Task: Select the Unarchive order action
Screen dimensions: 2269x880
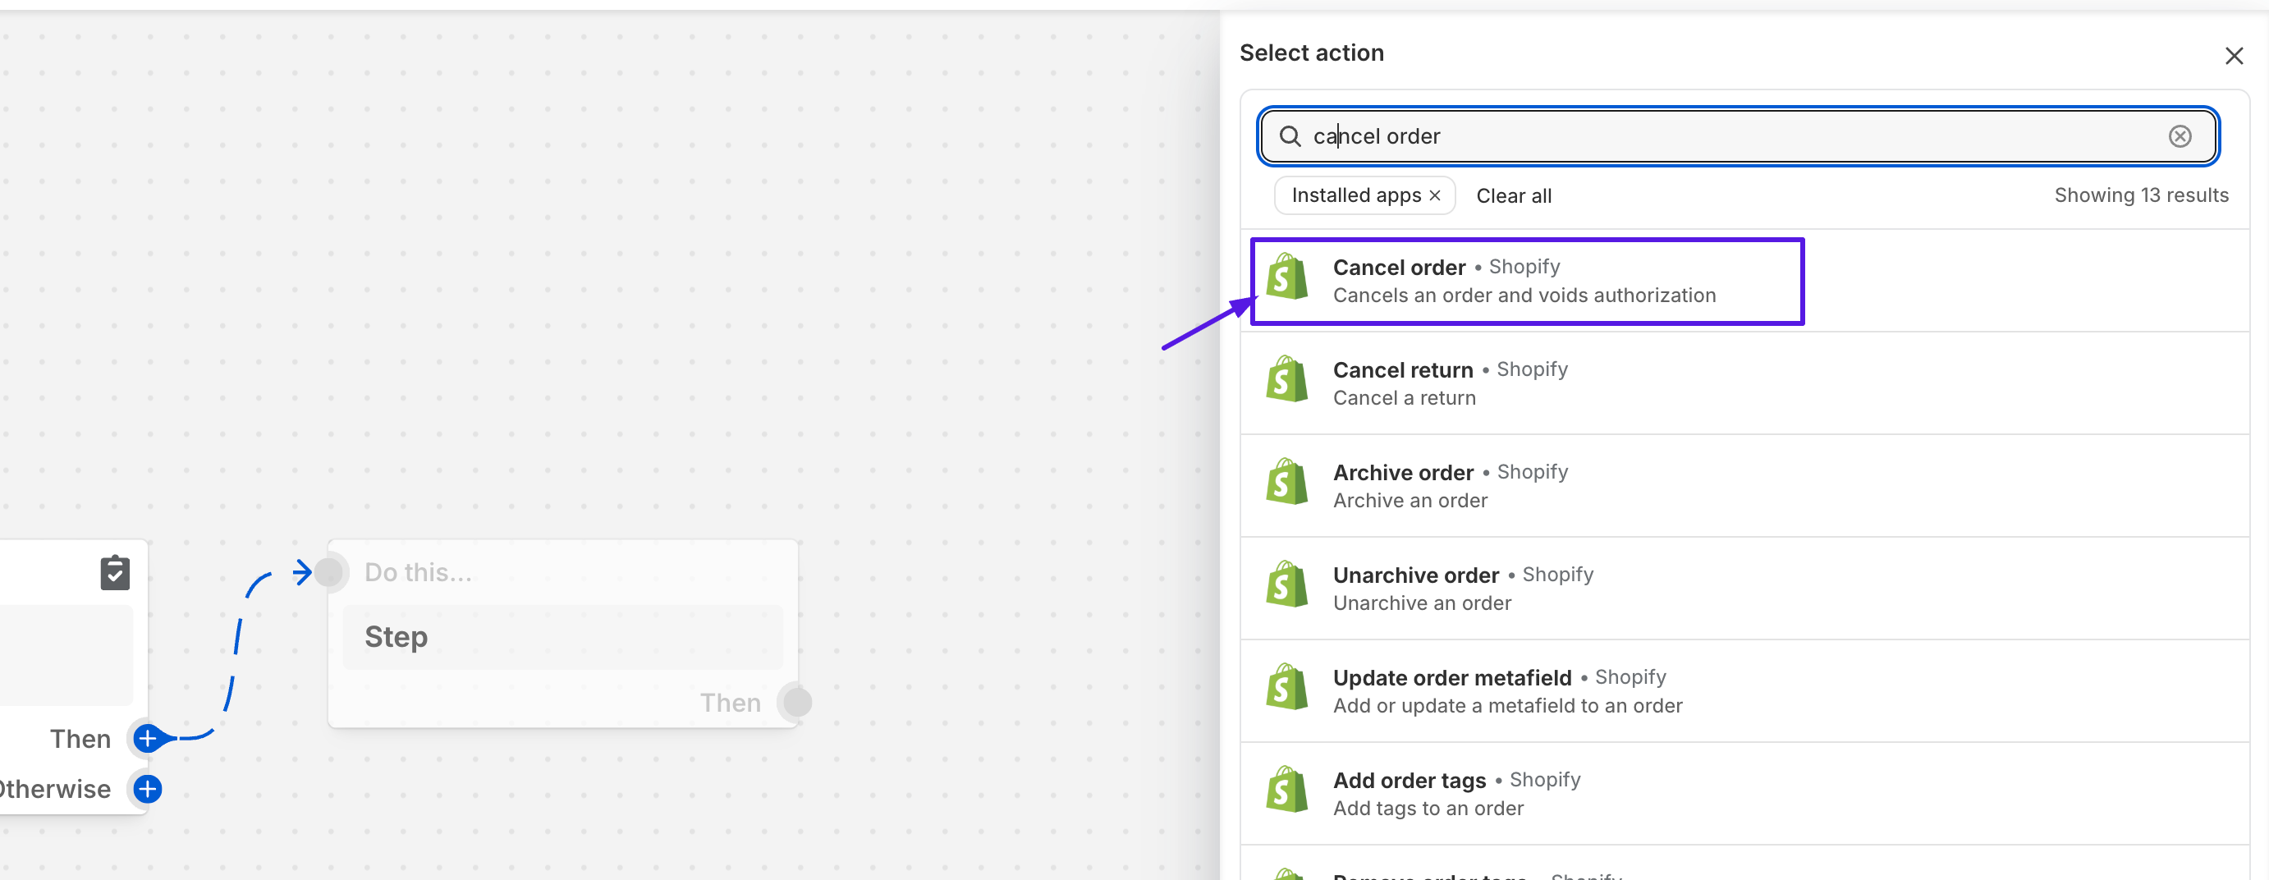Action: (x=1744, y=589)
